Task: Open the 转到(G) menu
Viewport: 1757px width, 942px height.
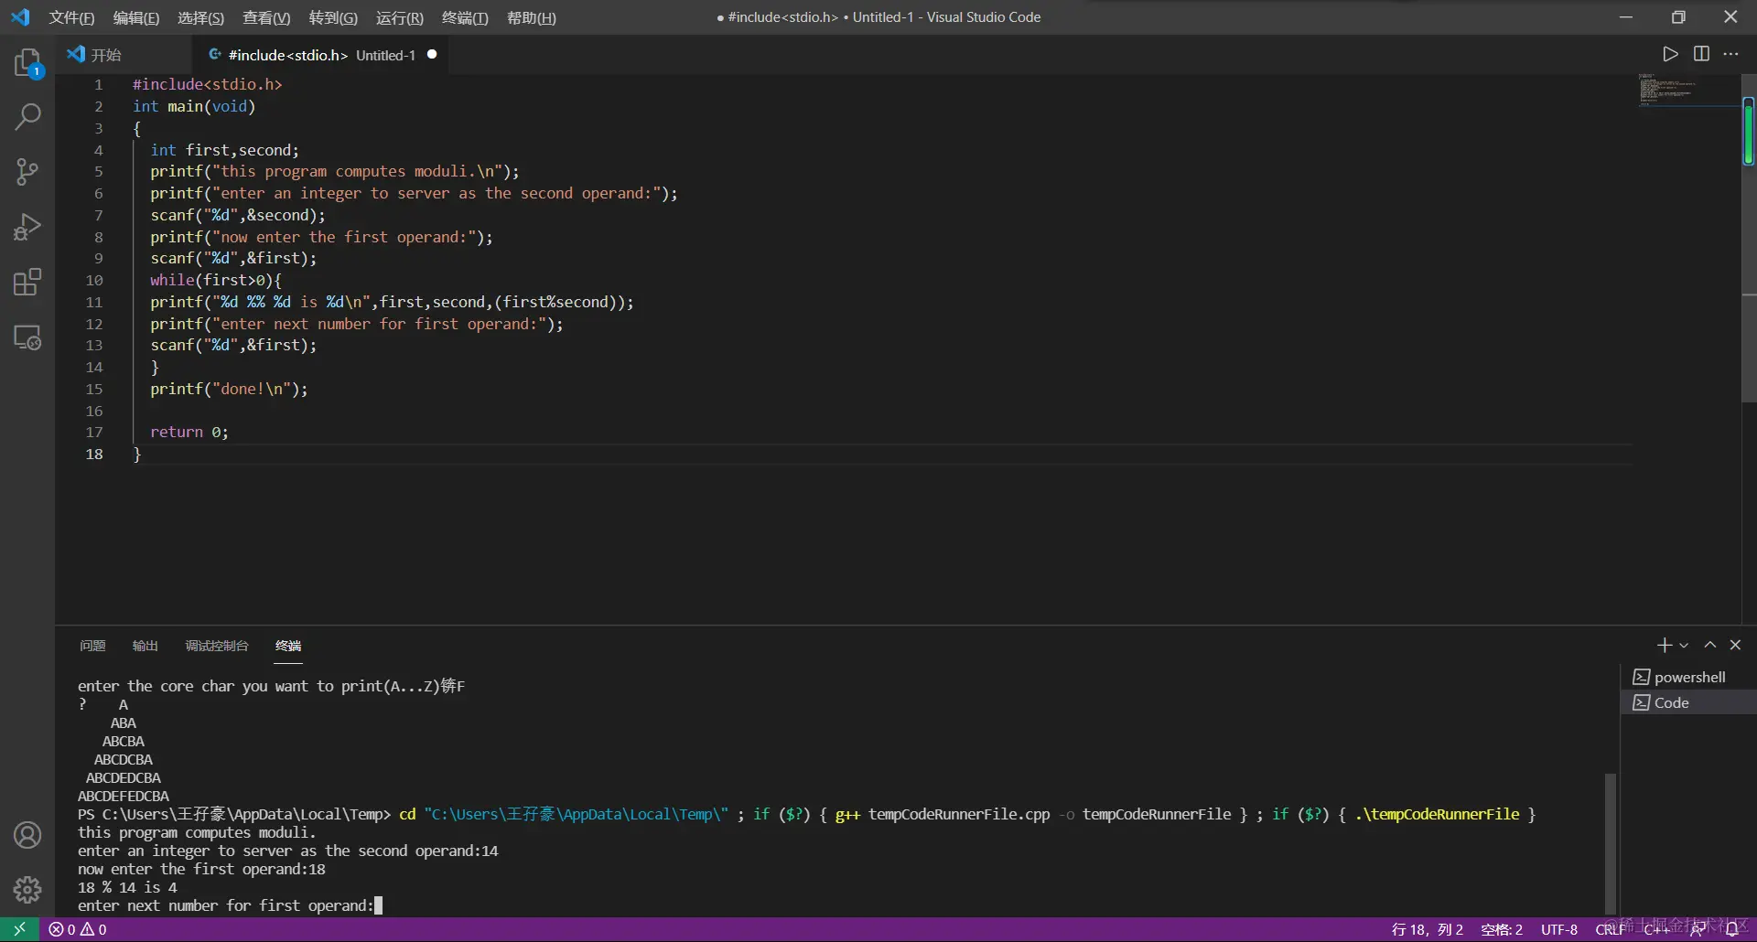Action: pyautogui.click(x=333, y=17)
